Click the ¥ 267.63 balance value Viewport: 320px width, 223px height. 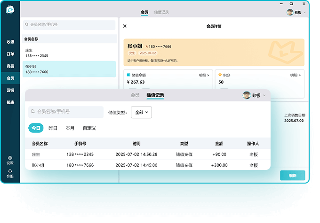tap(136, 82)
